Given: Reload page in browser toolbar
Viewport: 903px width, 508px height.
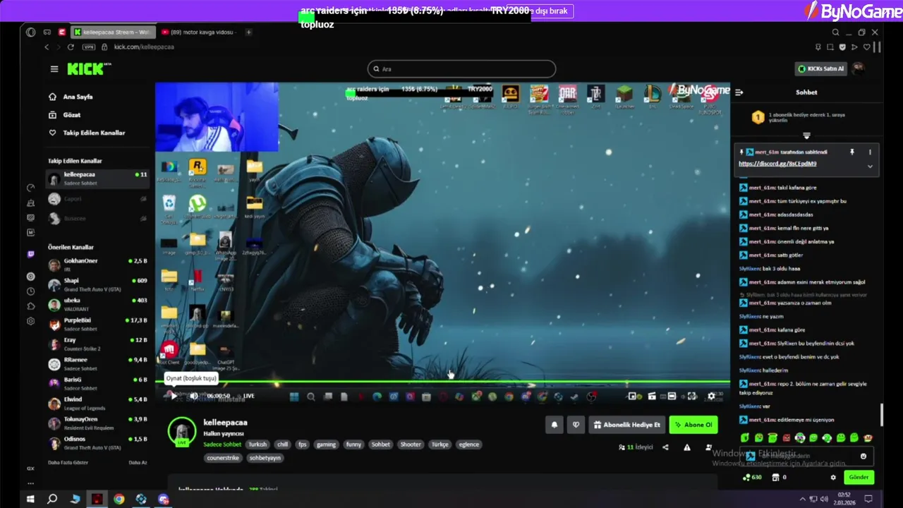Looking at the screenshot, I should pyautogui.click(x=71, y=47).
